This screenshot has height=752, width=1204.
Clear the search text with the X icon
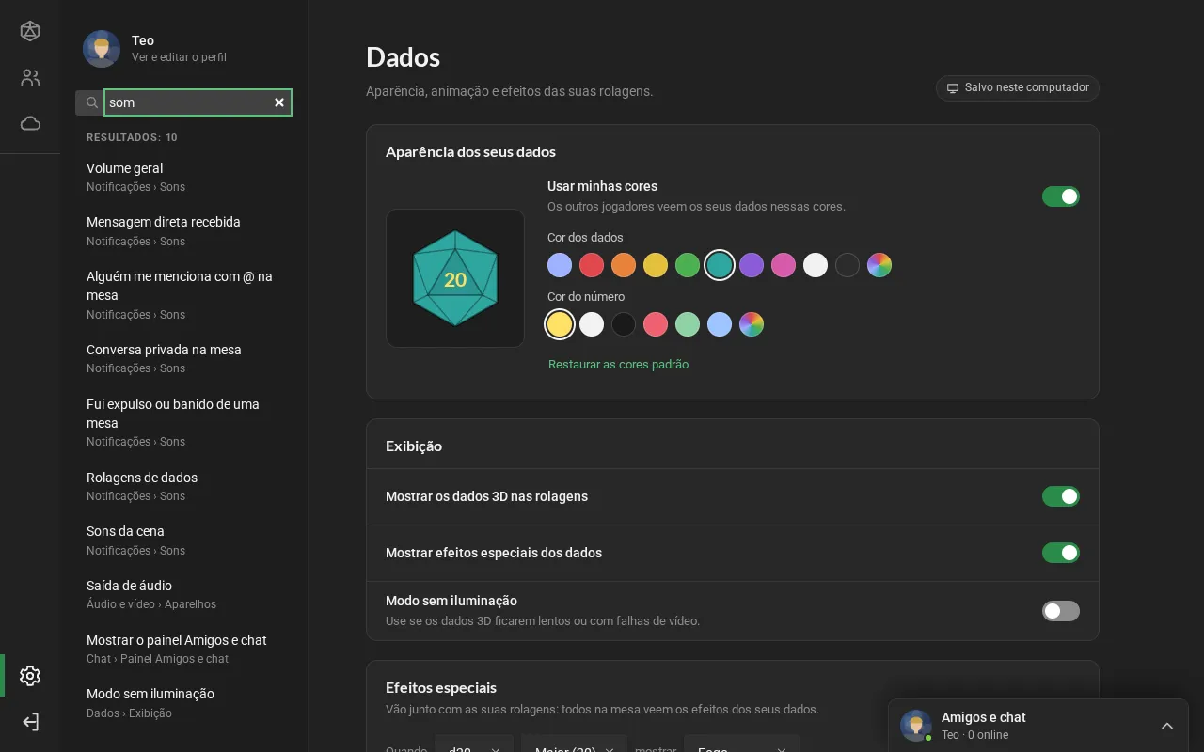click(279, 102)
